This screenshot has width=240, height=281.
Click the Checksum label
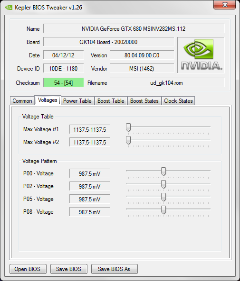pyautogui.click(x=28, y=83)
